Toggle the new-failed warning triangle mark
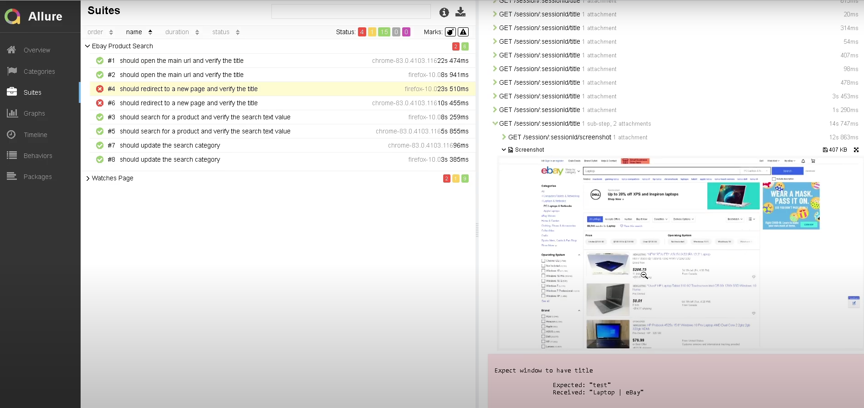 click(463, 32)
